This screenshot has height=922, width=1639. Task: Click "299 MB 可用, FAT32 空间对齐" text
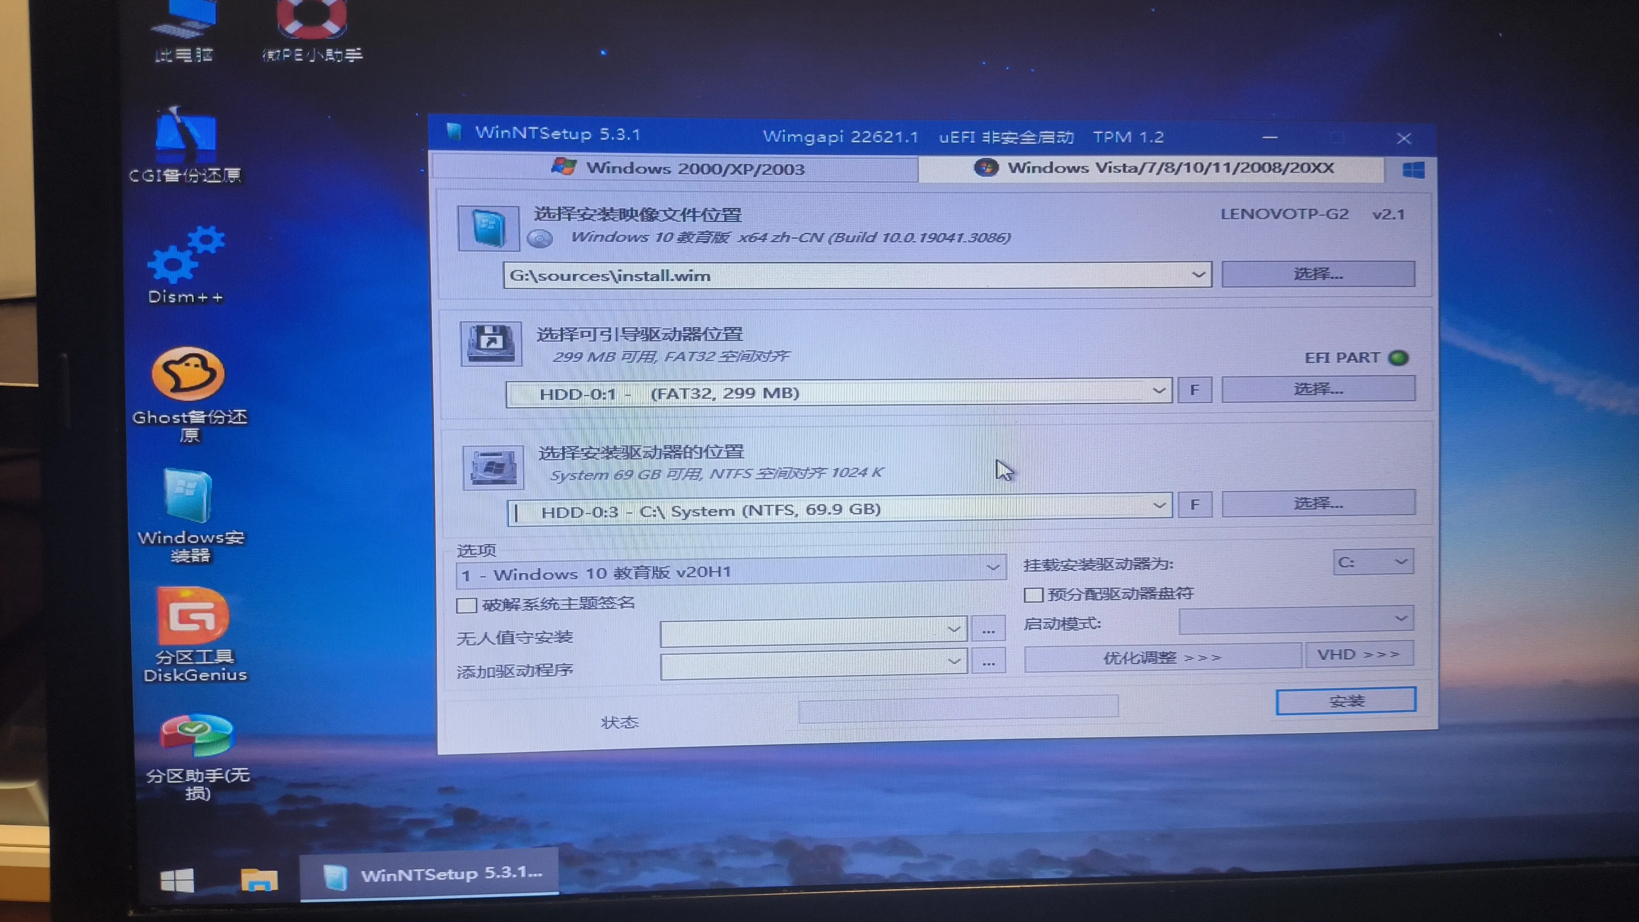point(671,356)
